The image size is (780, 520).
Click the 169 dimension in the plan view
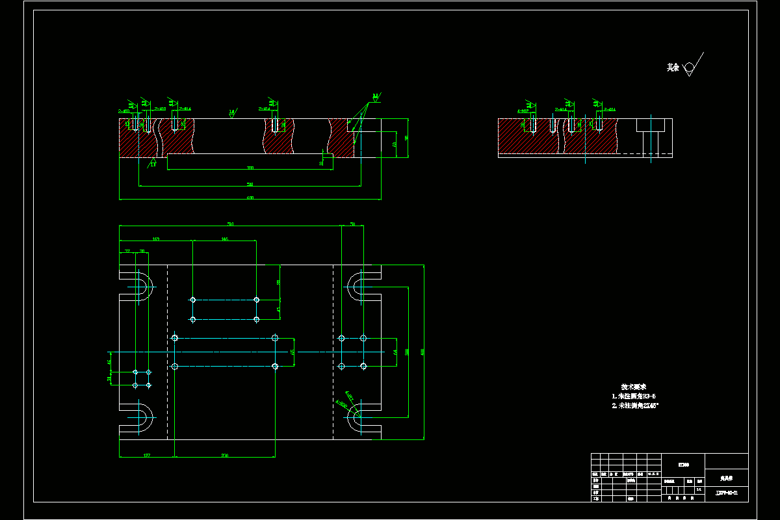(156, 239)
